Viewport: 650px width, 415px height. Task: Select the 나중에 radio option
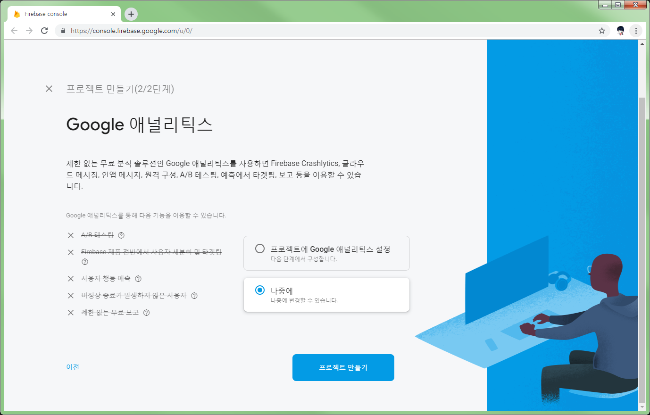click(260, 290)
